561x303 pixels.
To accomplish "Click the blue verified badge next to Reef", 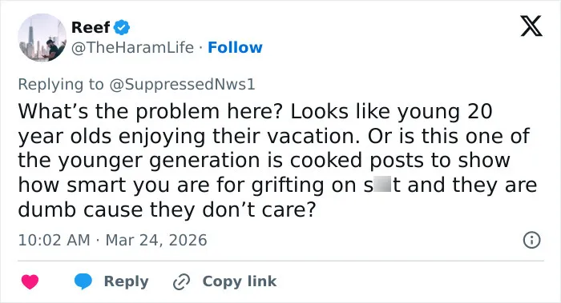I will point(122,27).
